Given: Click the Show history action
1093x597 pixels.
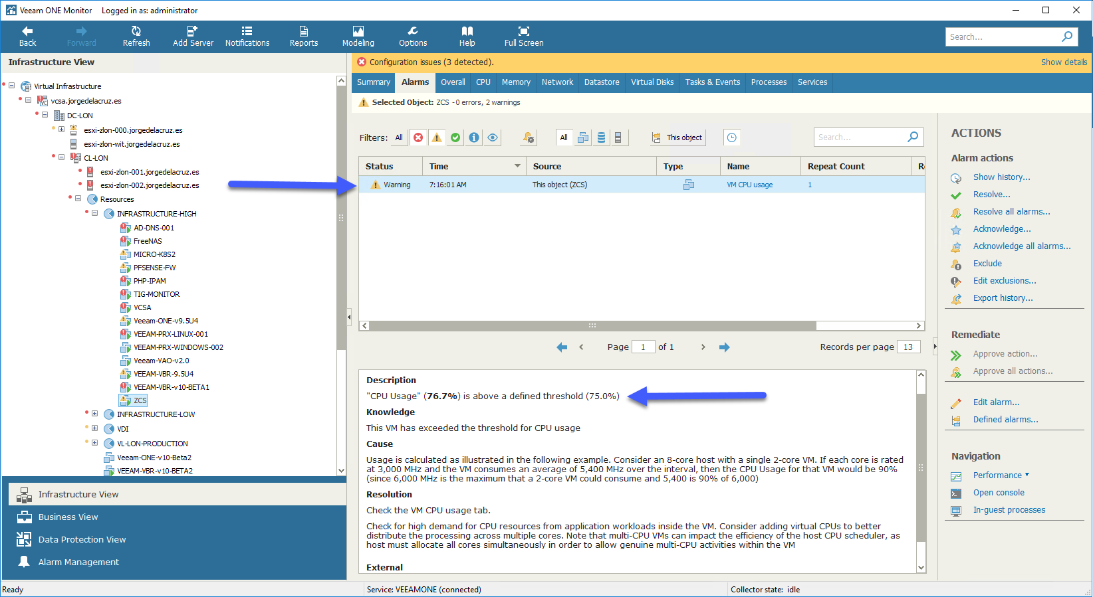Looking at the screenshot, I should point(1001,177).
